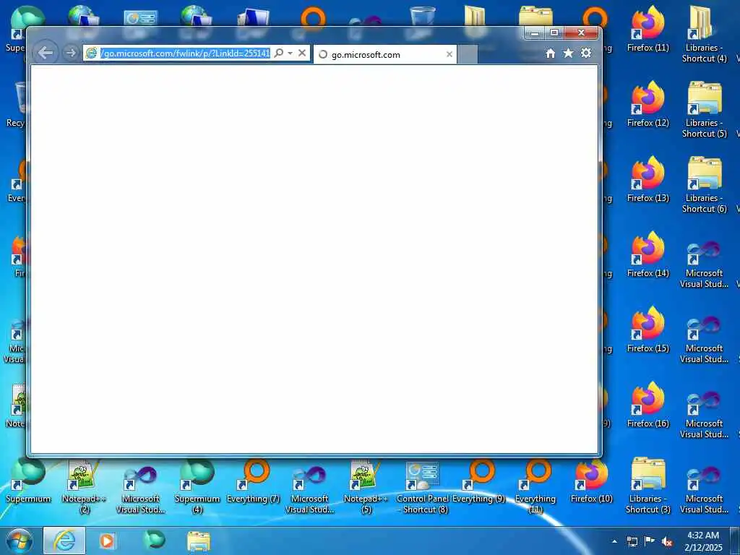Select the Supermium desktop icon without a number
This screenshot has height=555, width=740.
(x=28, y=480)
